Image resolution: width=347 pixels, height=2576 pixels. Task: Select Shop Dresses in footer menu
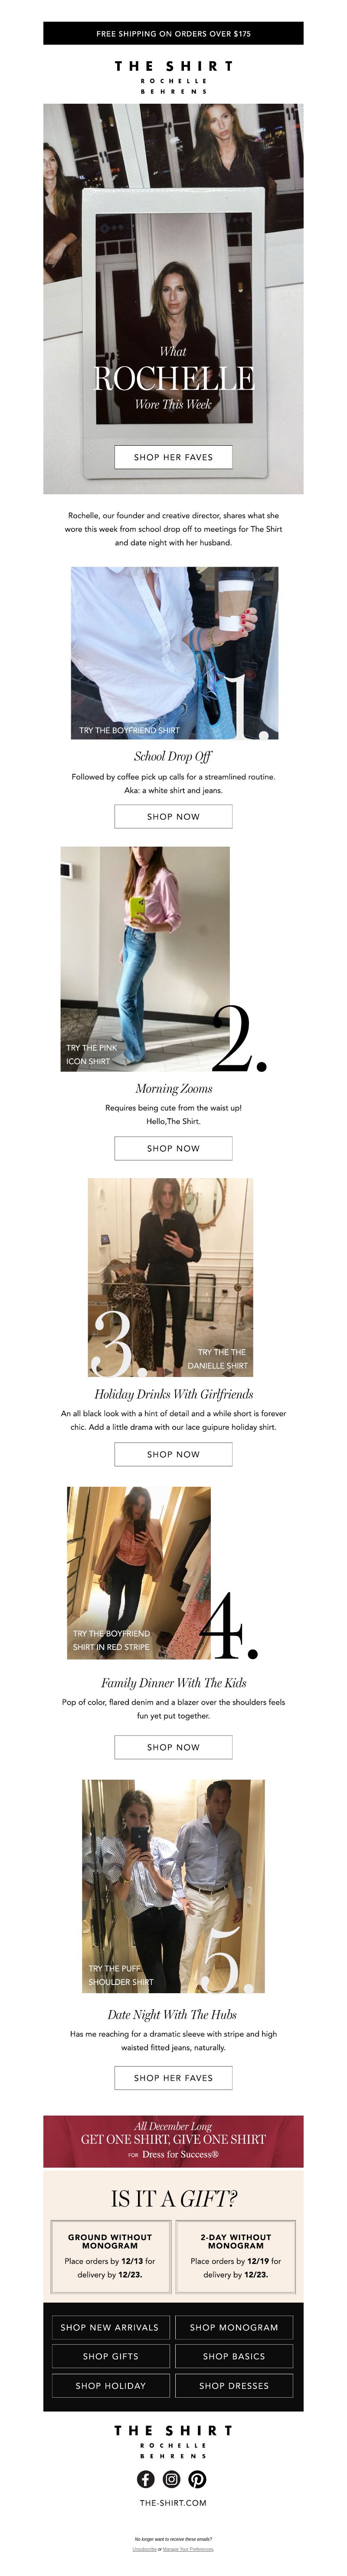tap(234, 2385)
